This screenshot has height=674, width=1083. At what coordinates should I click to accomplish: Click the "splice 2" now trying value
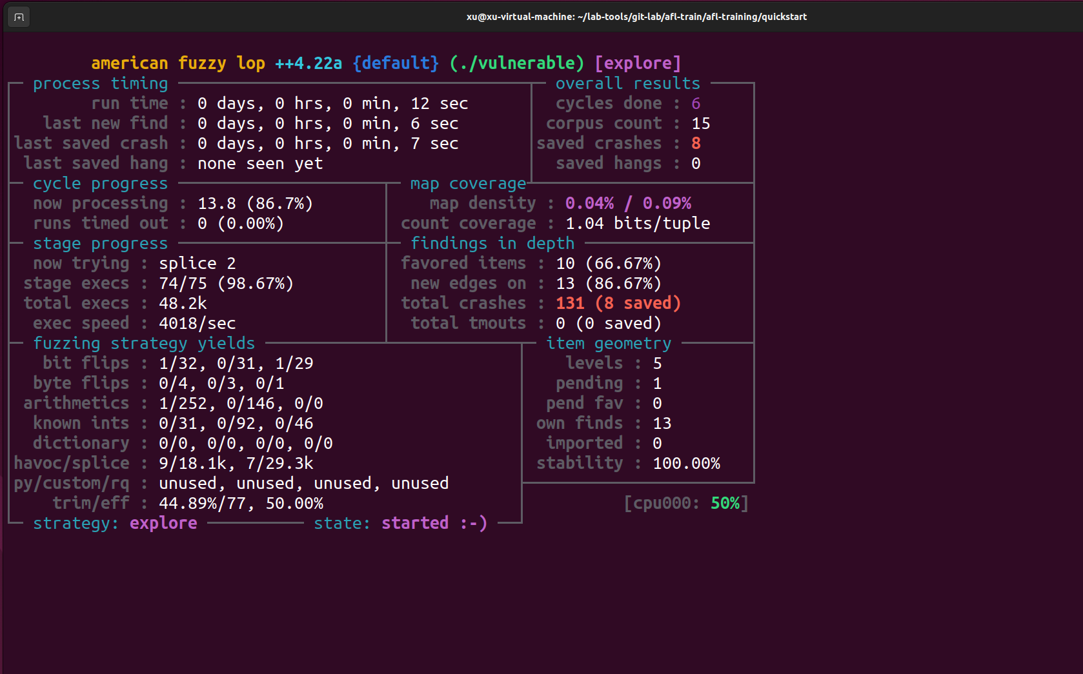(x=197, y=263)
